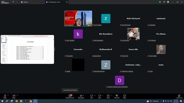Open meeting information icon
The height and width of the screenshot is (103, 184).
[x=14, y=2]
